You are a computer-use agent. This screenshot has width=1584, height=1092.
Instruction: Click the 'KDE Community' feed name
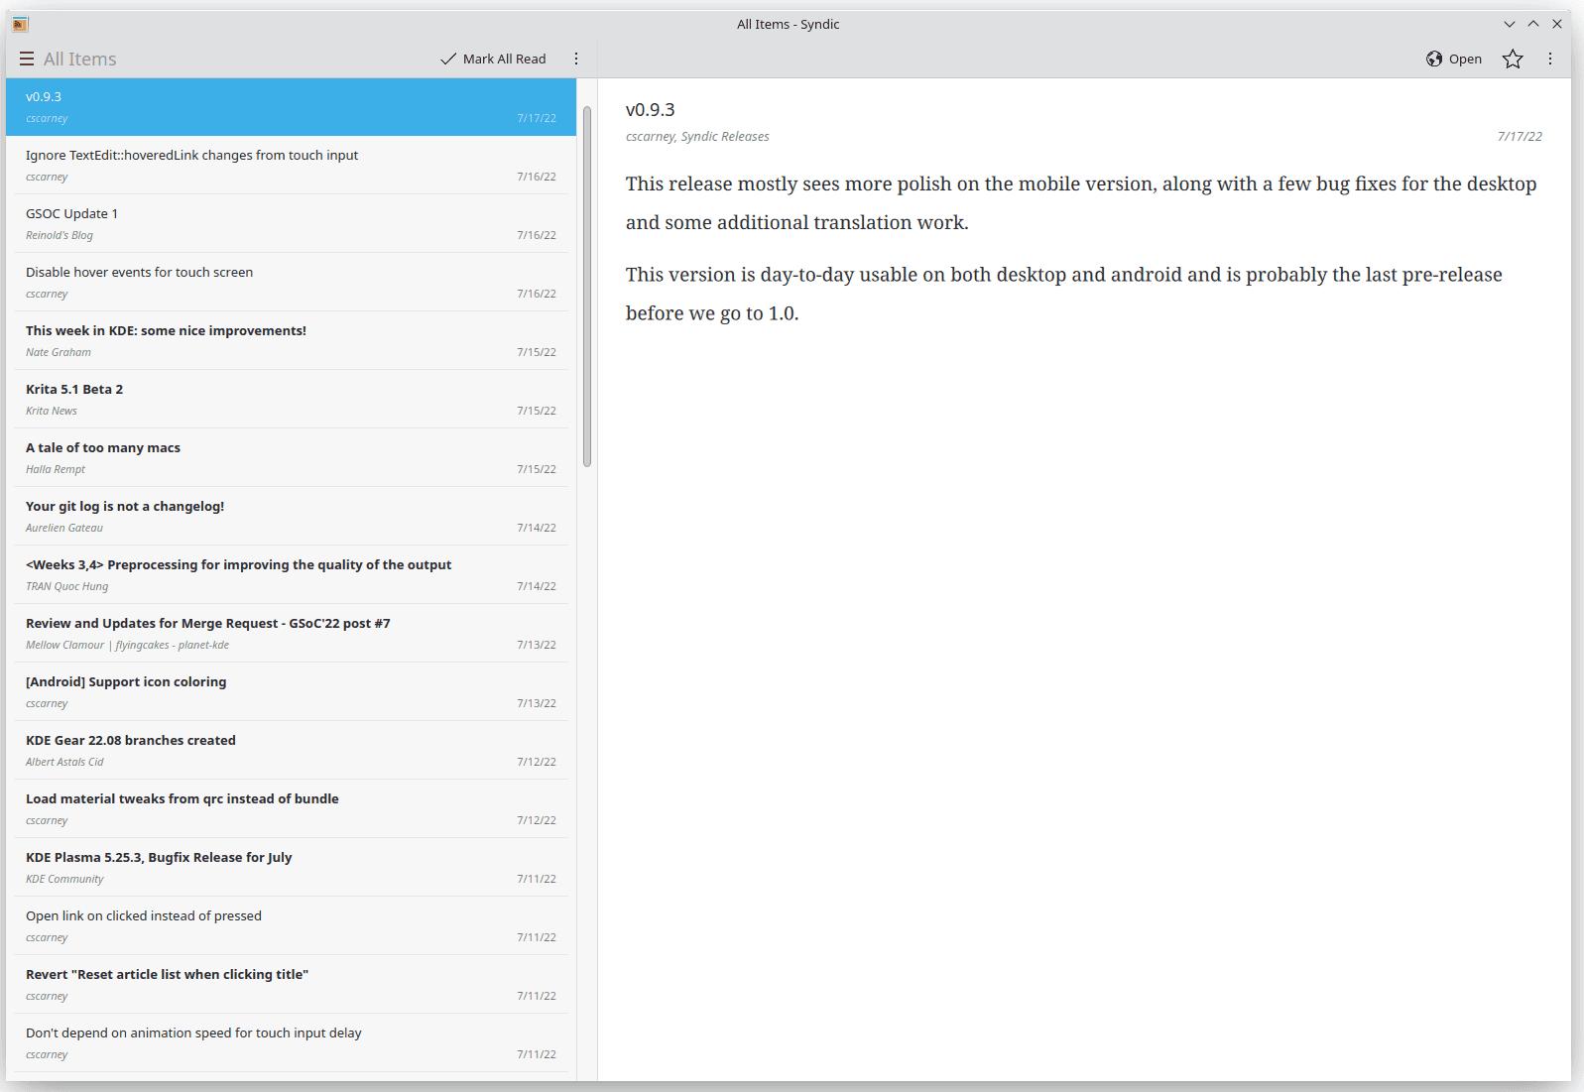[64, 880]
